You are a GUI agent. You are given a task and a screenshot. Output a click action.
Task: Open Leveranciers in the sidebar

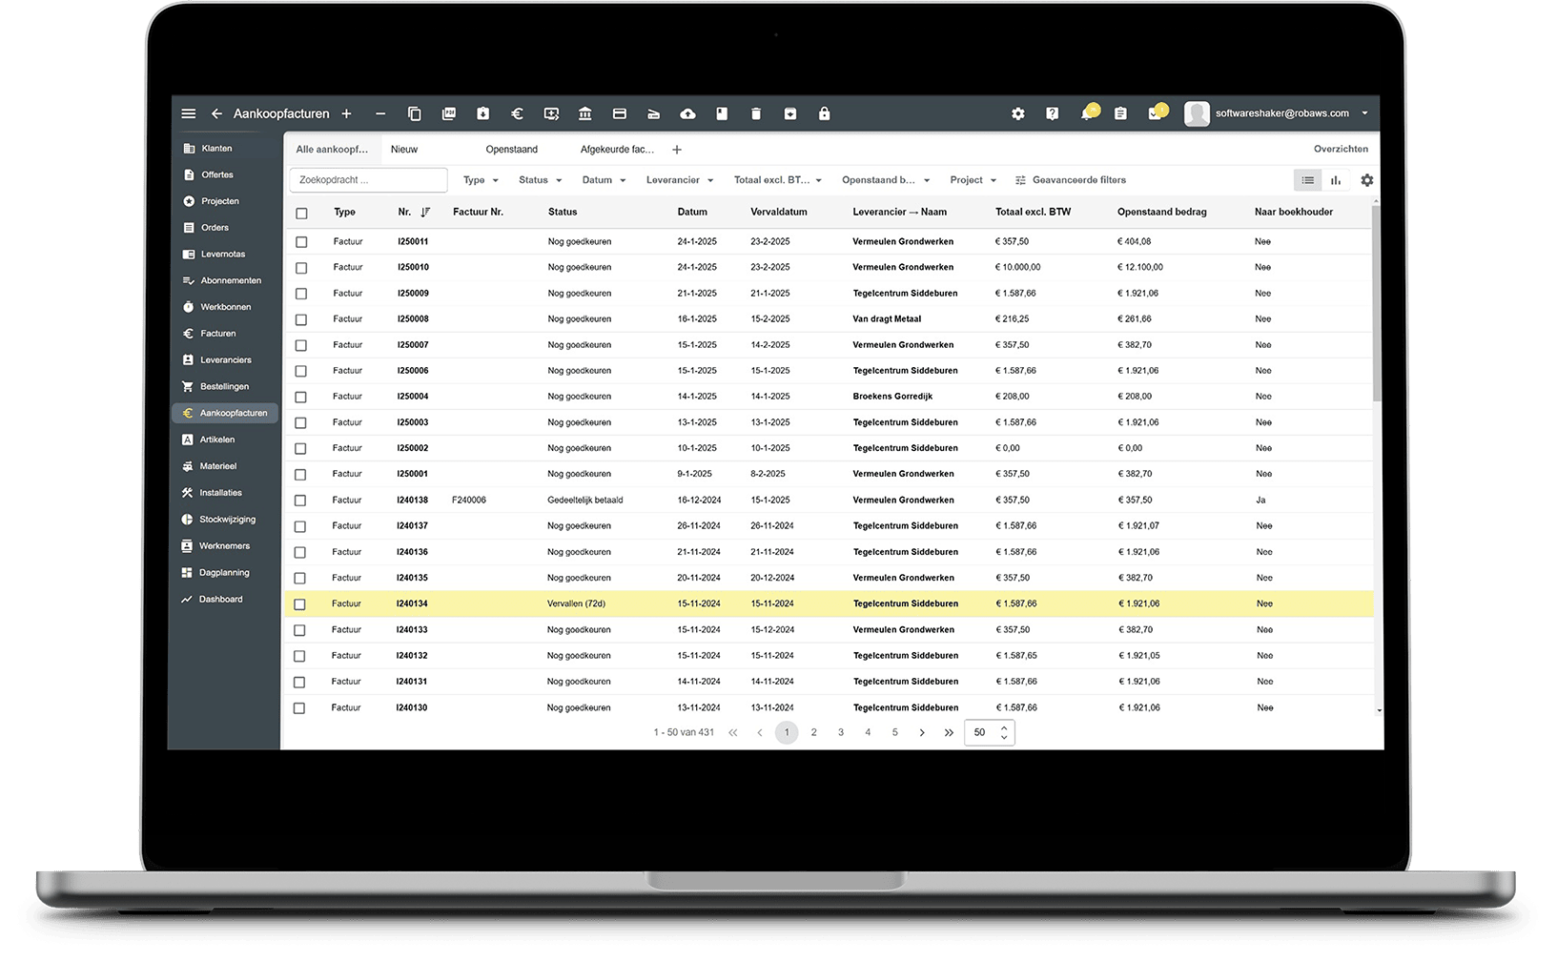coord(225,360)
